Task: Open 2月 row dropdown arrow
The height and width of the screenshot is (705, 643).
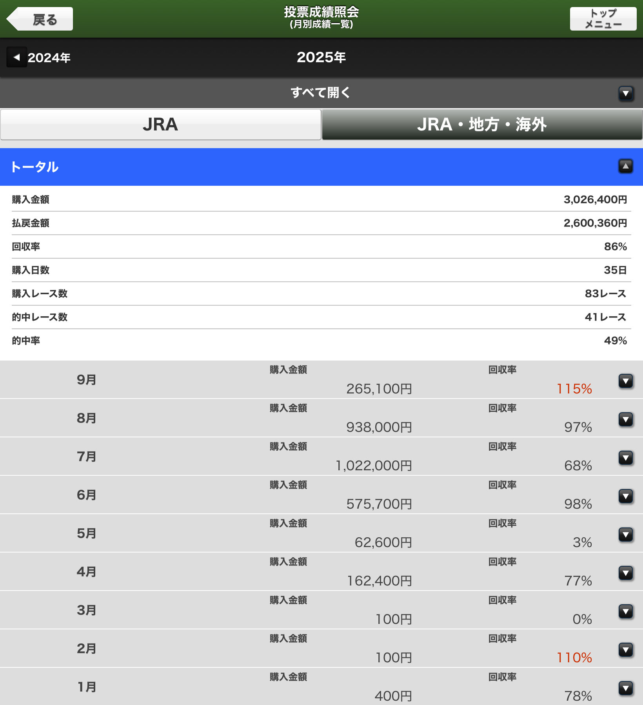Action: 625,649
